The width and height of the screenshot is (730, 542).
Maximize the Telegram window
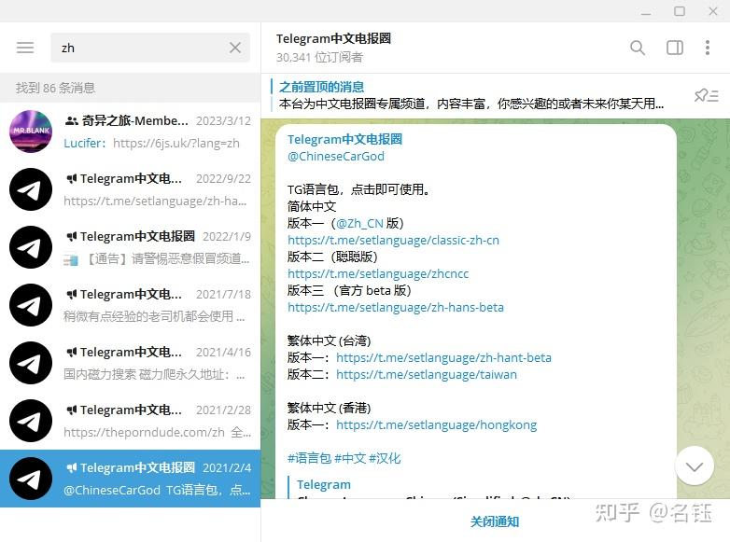pyautogui.click(x=680, y=11)
